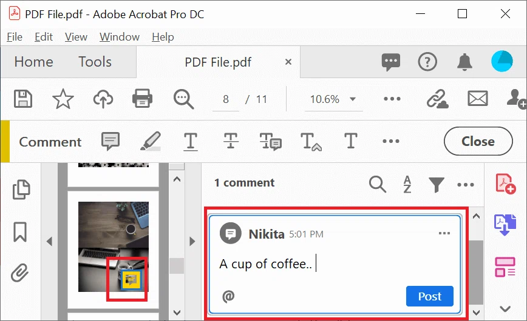
Task: Collapse the comments pane arrow
Action: [192, 241]
